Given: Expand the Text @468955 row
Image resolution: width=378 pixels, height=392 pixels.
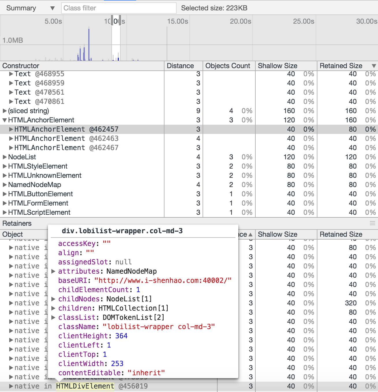Looking at the screenshot, I should click(11, 74).
